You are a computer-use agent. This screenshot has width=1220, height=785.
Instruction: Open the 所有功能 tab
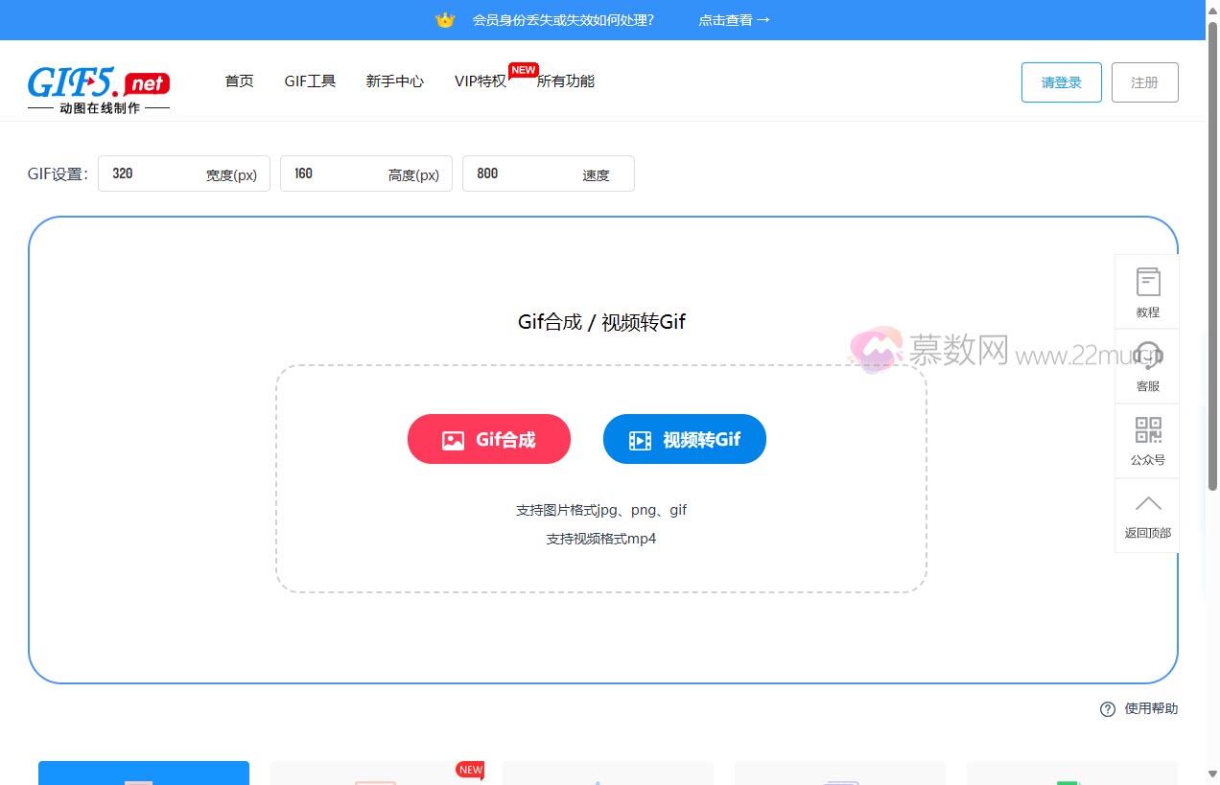(565, 81)
